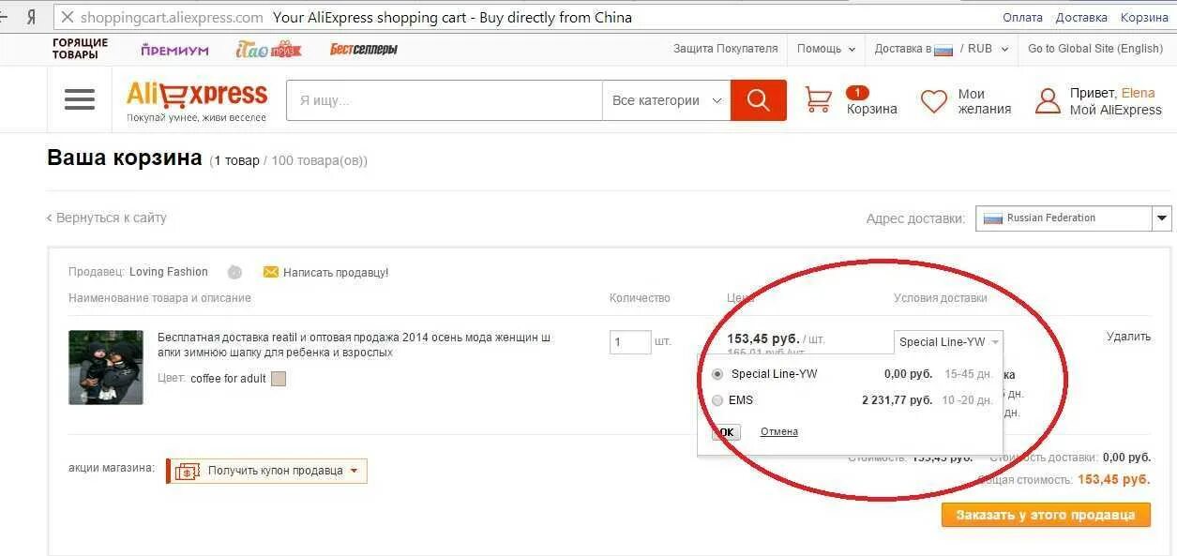Click Удалить to remove the item
The width and height of the screenshot is (1177, 556).
click(x=1128, y=337)
